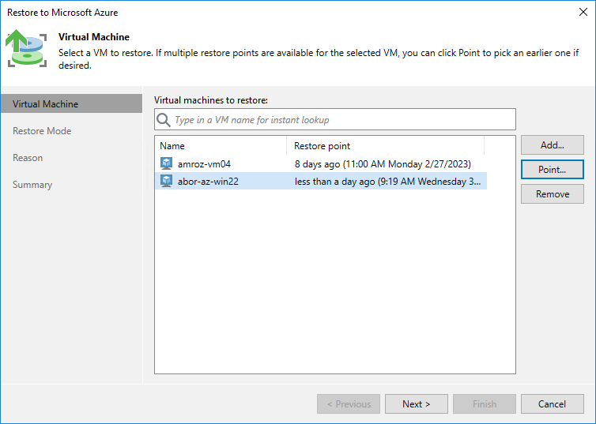
Task: Focus the VM name instant lookup field
Action: point(340,120)
